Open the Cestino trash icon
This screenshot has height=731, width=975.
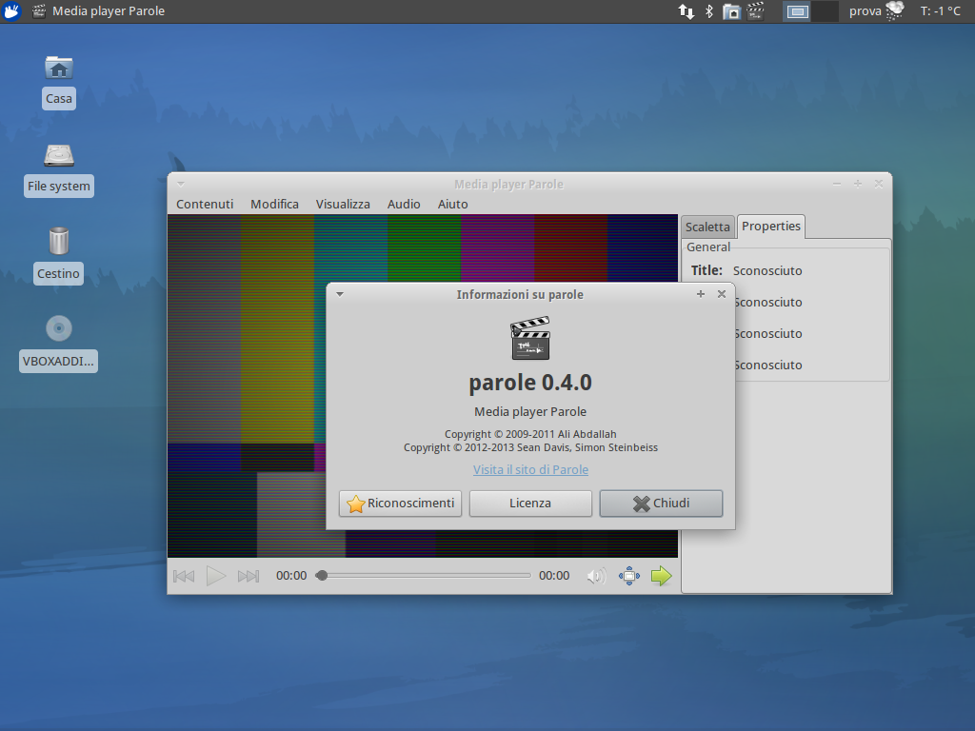pos(59,242)
